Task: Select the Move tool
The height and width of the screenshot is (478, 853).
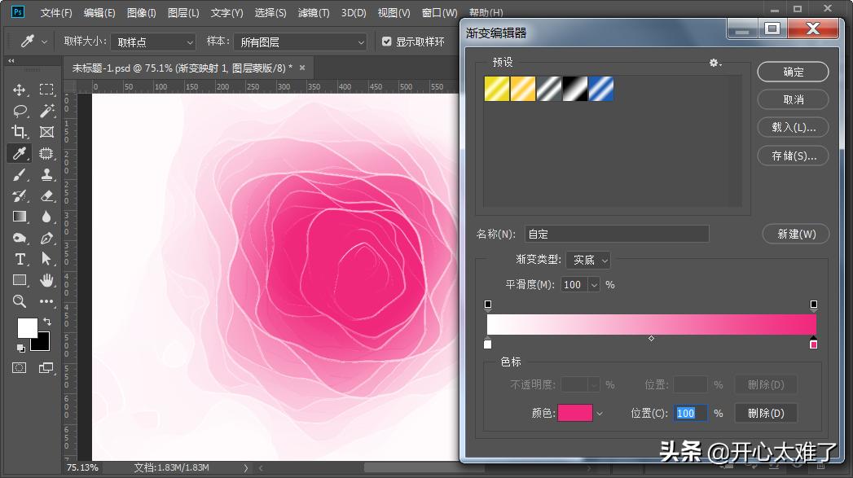Action: tap(19, 90)
